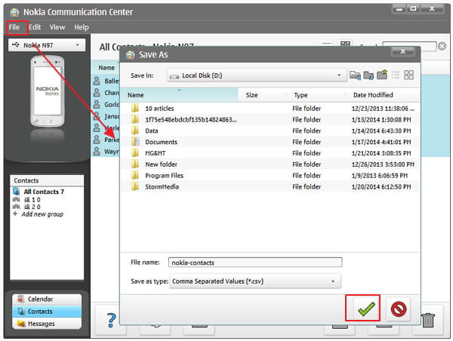Sort files by Date Modified column header
The width and height of the screenshot is (453, 341).
click(x=383, y=95)
